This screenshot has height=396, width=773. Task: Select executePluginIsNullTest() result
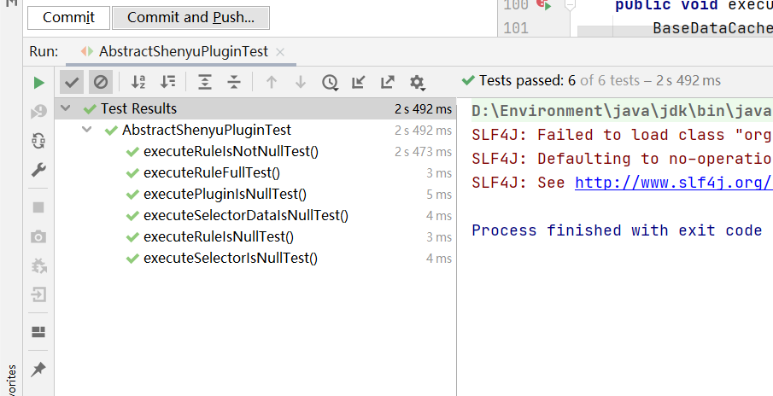tap(225, 194)
